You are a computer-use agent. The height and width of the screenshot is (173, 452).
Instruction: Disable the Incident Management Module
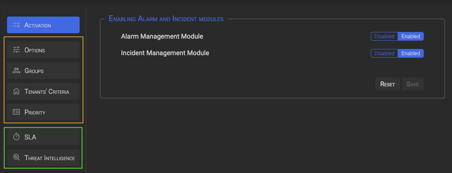tap(384, 53)
